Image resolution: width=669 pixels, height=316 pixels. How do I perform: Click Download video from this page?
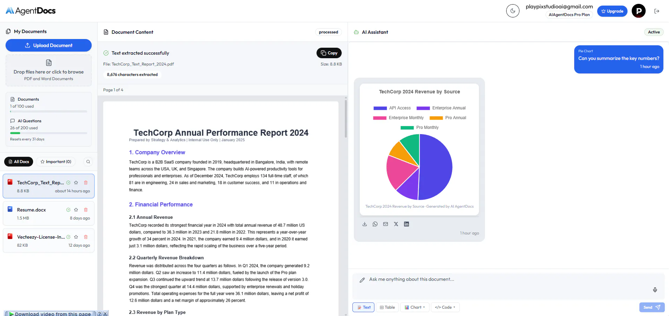tap(50, 314)
